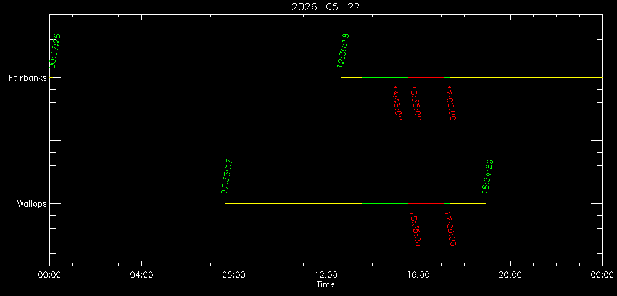617x296 pixels.
Task: Pick the red 17:05:00 marker under Fairbanks
Action: tap(451, 103)
